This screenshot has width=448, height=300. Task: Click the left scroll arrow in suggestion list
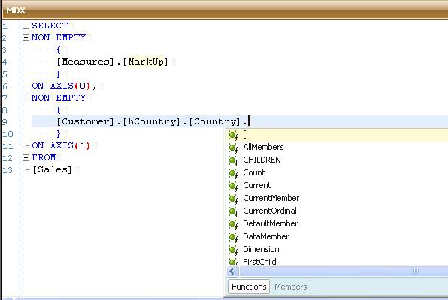232,271
